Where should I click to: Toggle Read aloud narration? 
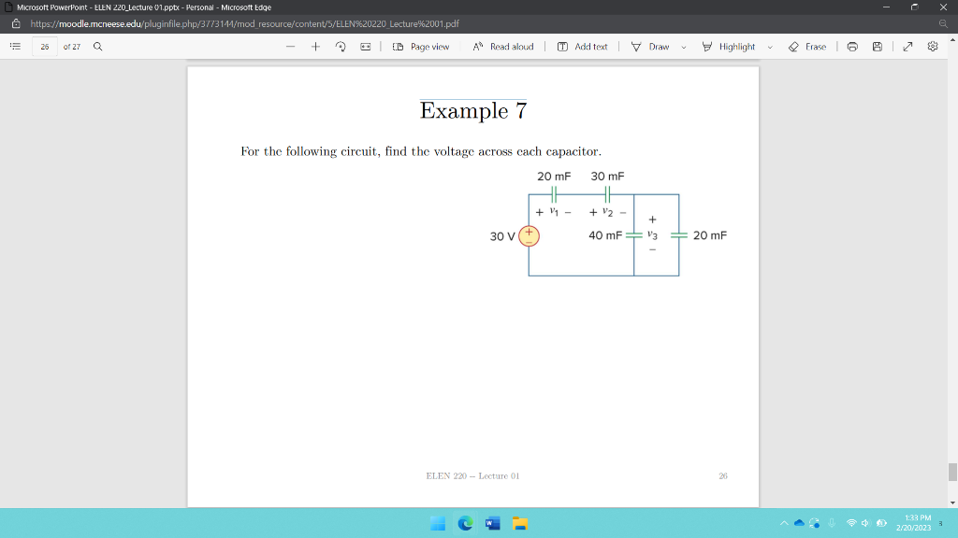[503, 46]
